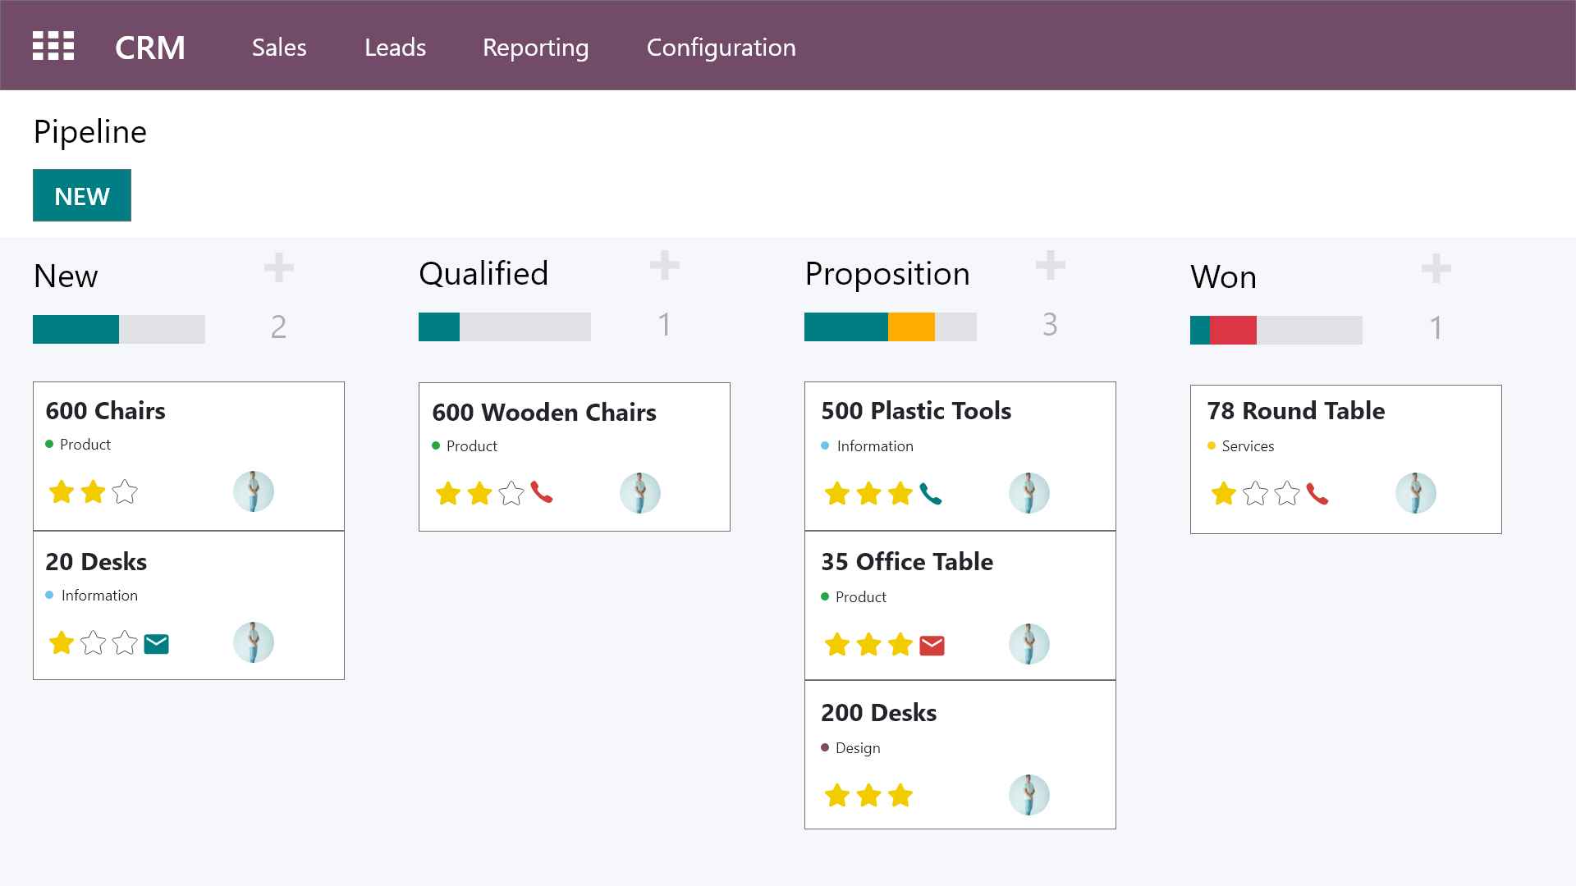Viewport: 1576px width, 886px height.
Task: Click the red envelope icon on 35 Office Table
Action: click(x=932, y=646)
